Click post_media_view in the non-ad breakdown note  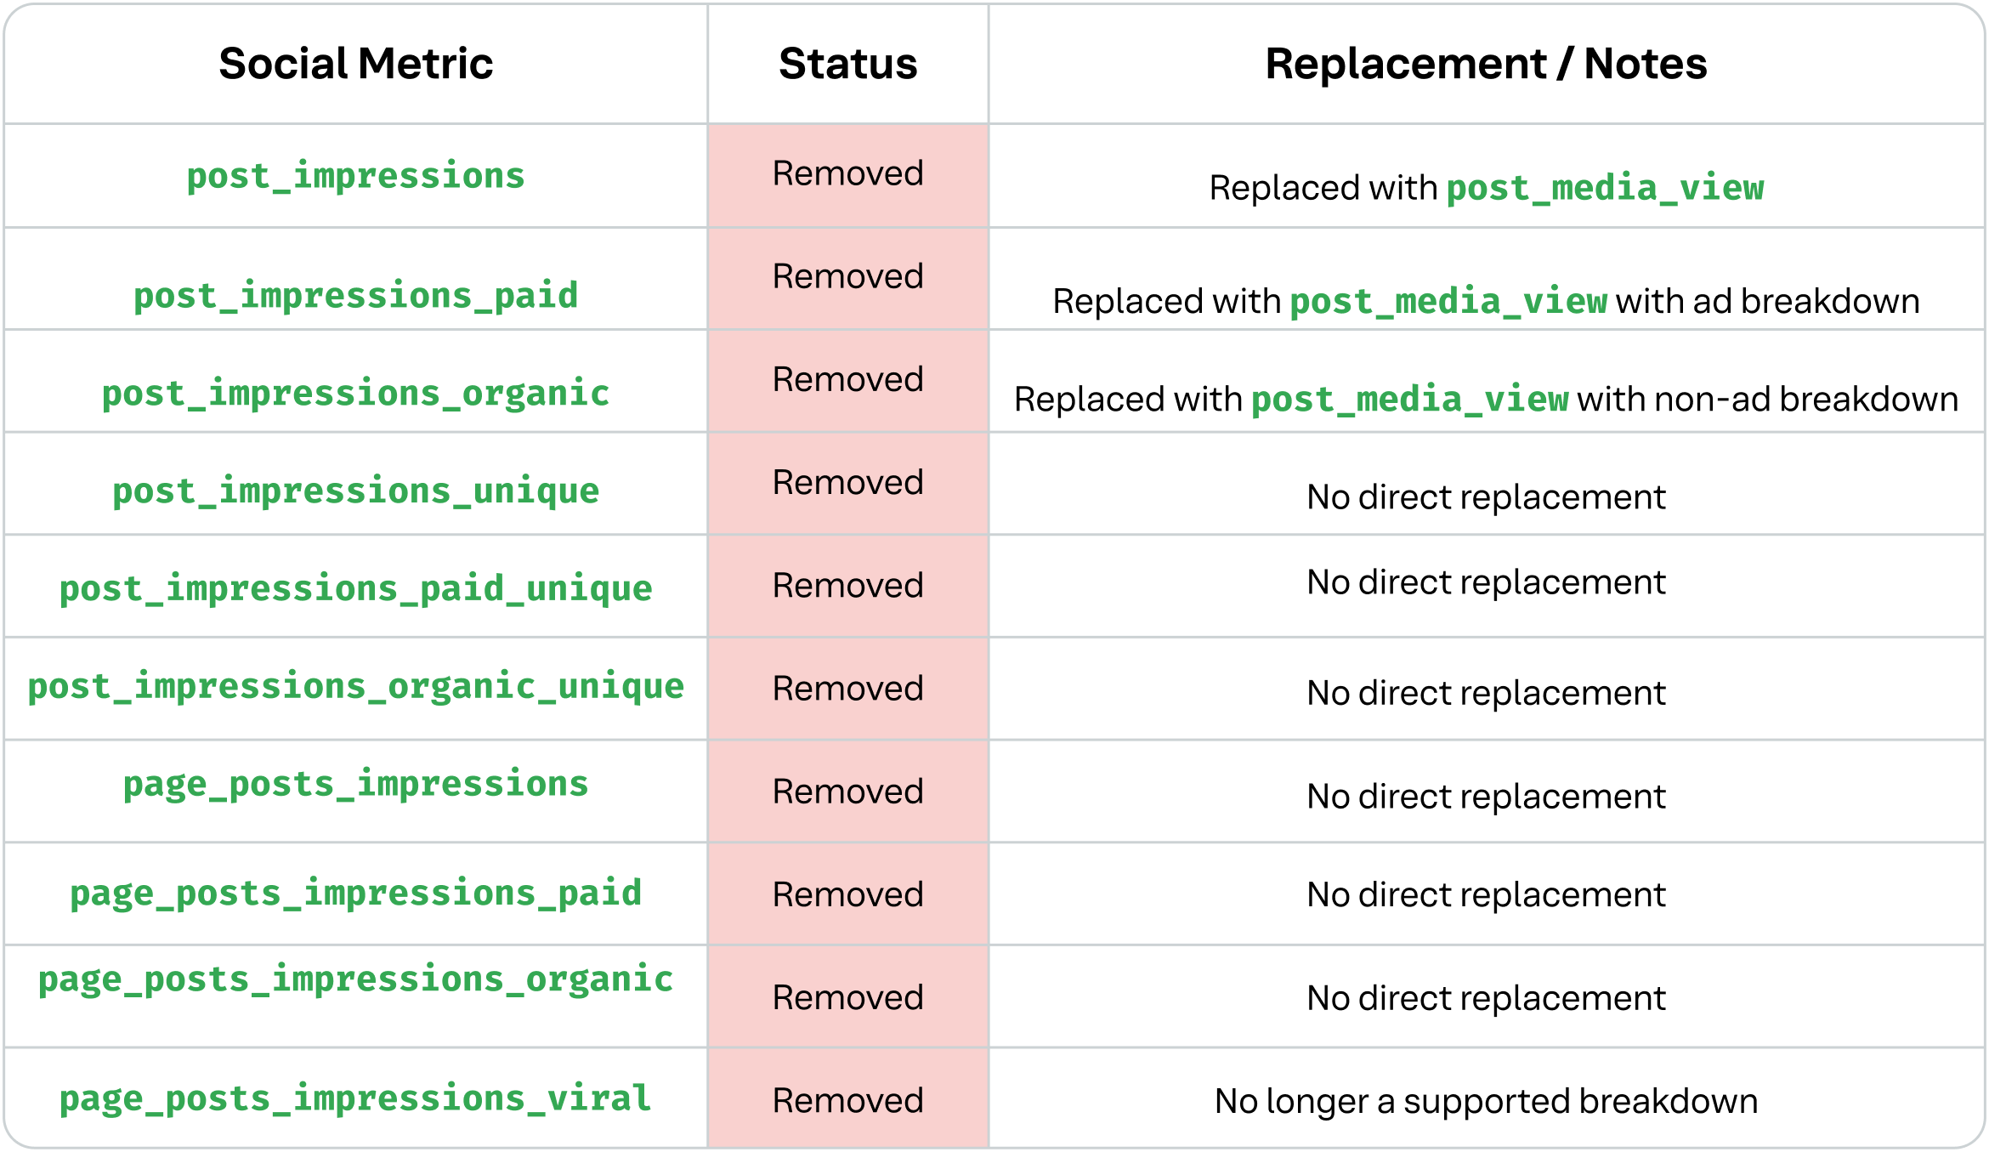1409,400
